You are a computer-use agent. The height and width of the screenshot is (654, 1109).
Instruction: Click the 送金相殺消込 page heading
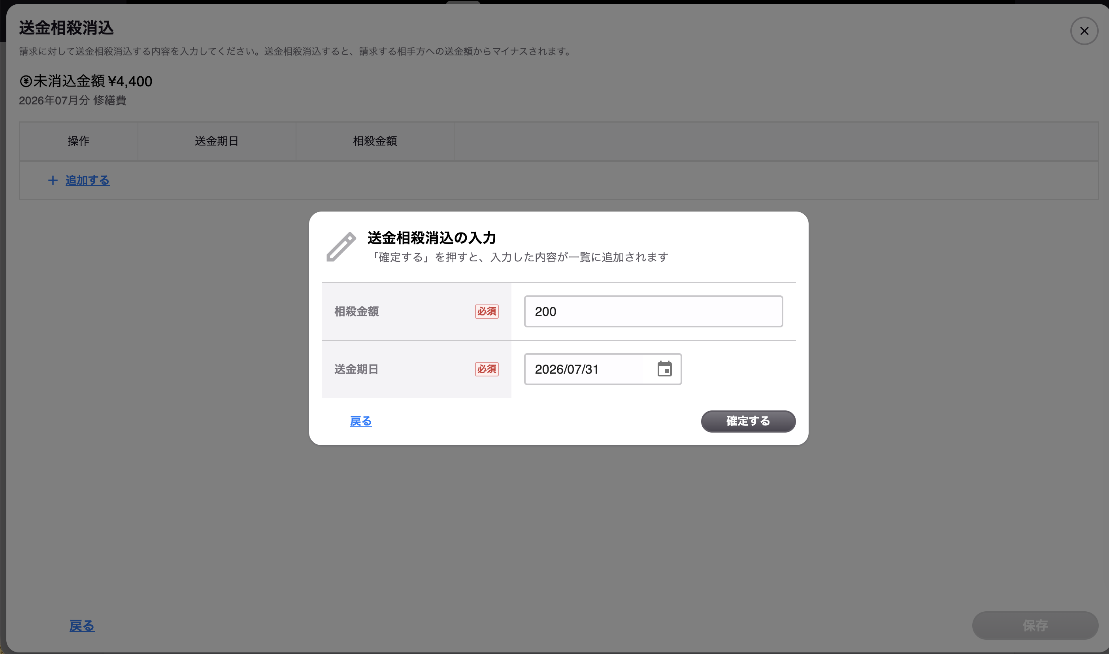[66, 28]
